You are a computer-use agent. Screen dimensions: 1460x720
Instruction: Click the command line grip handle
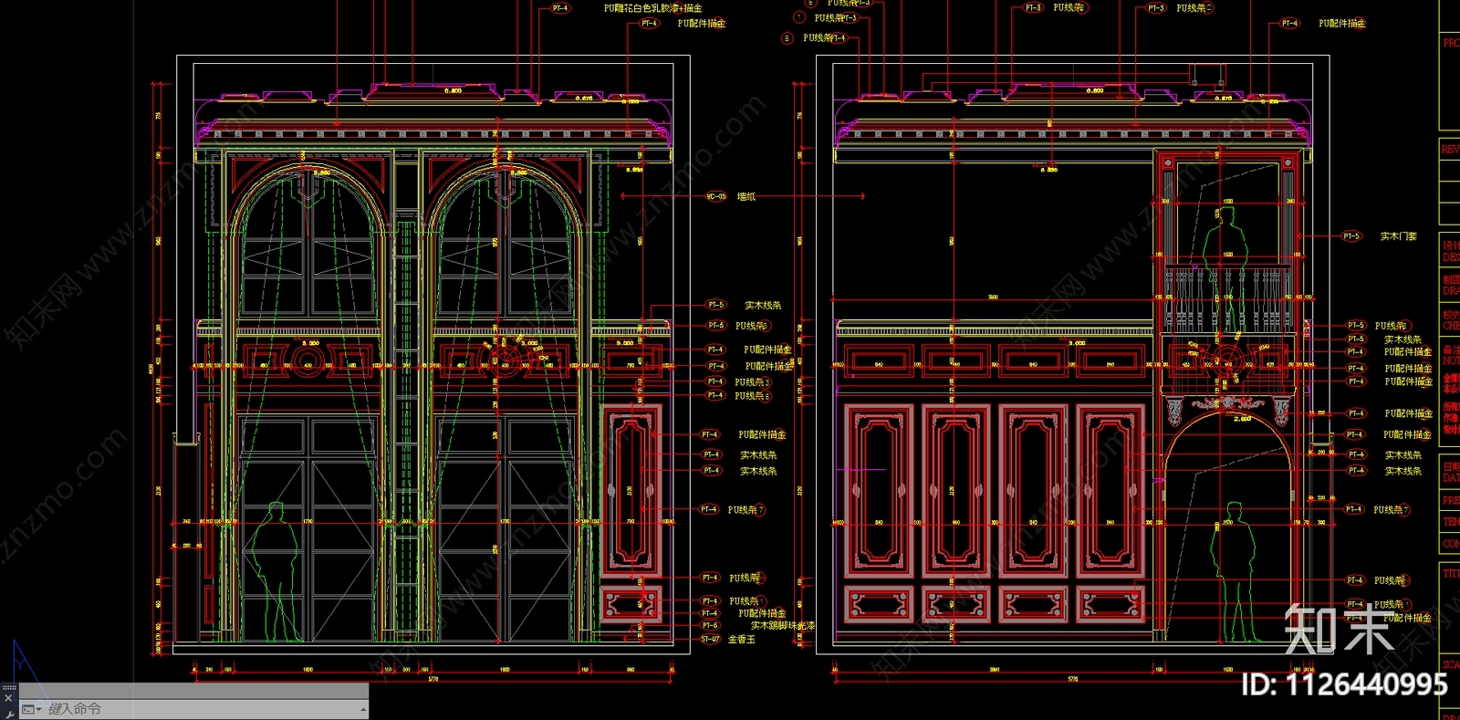(x=8, y=687)
